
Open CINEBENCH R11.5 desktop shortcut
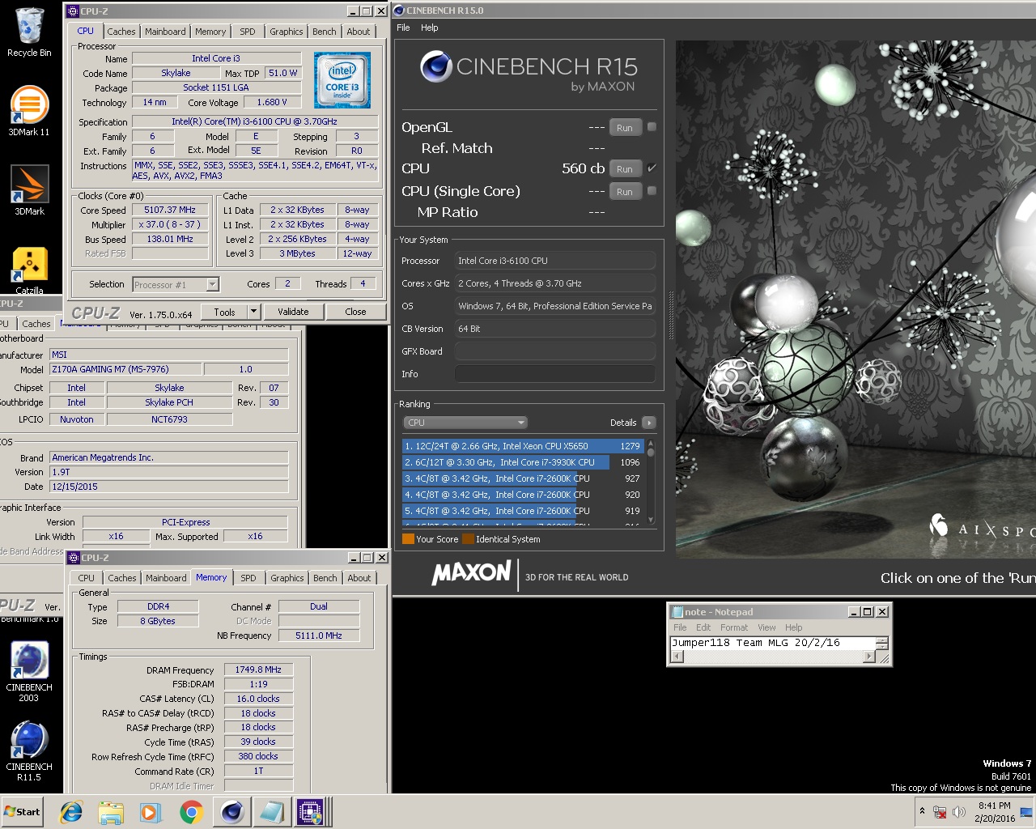[x=29, y=750]
